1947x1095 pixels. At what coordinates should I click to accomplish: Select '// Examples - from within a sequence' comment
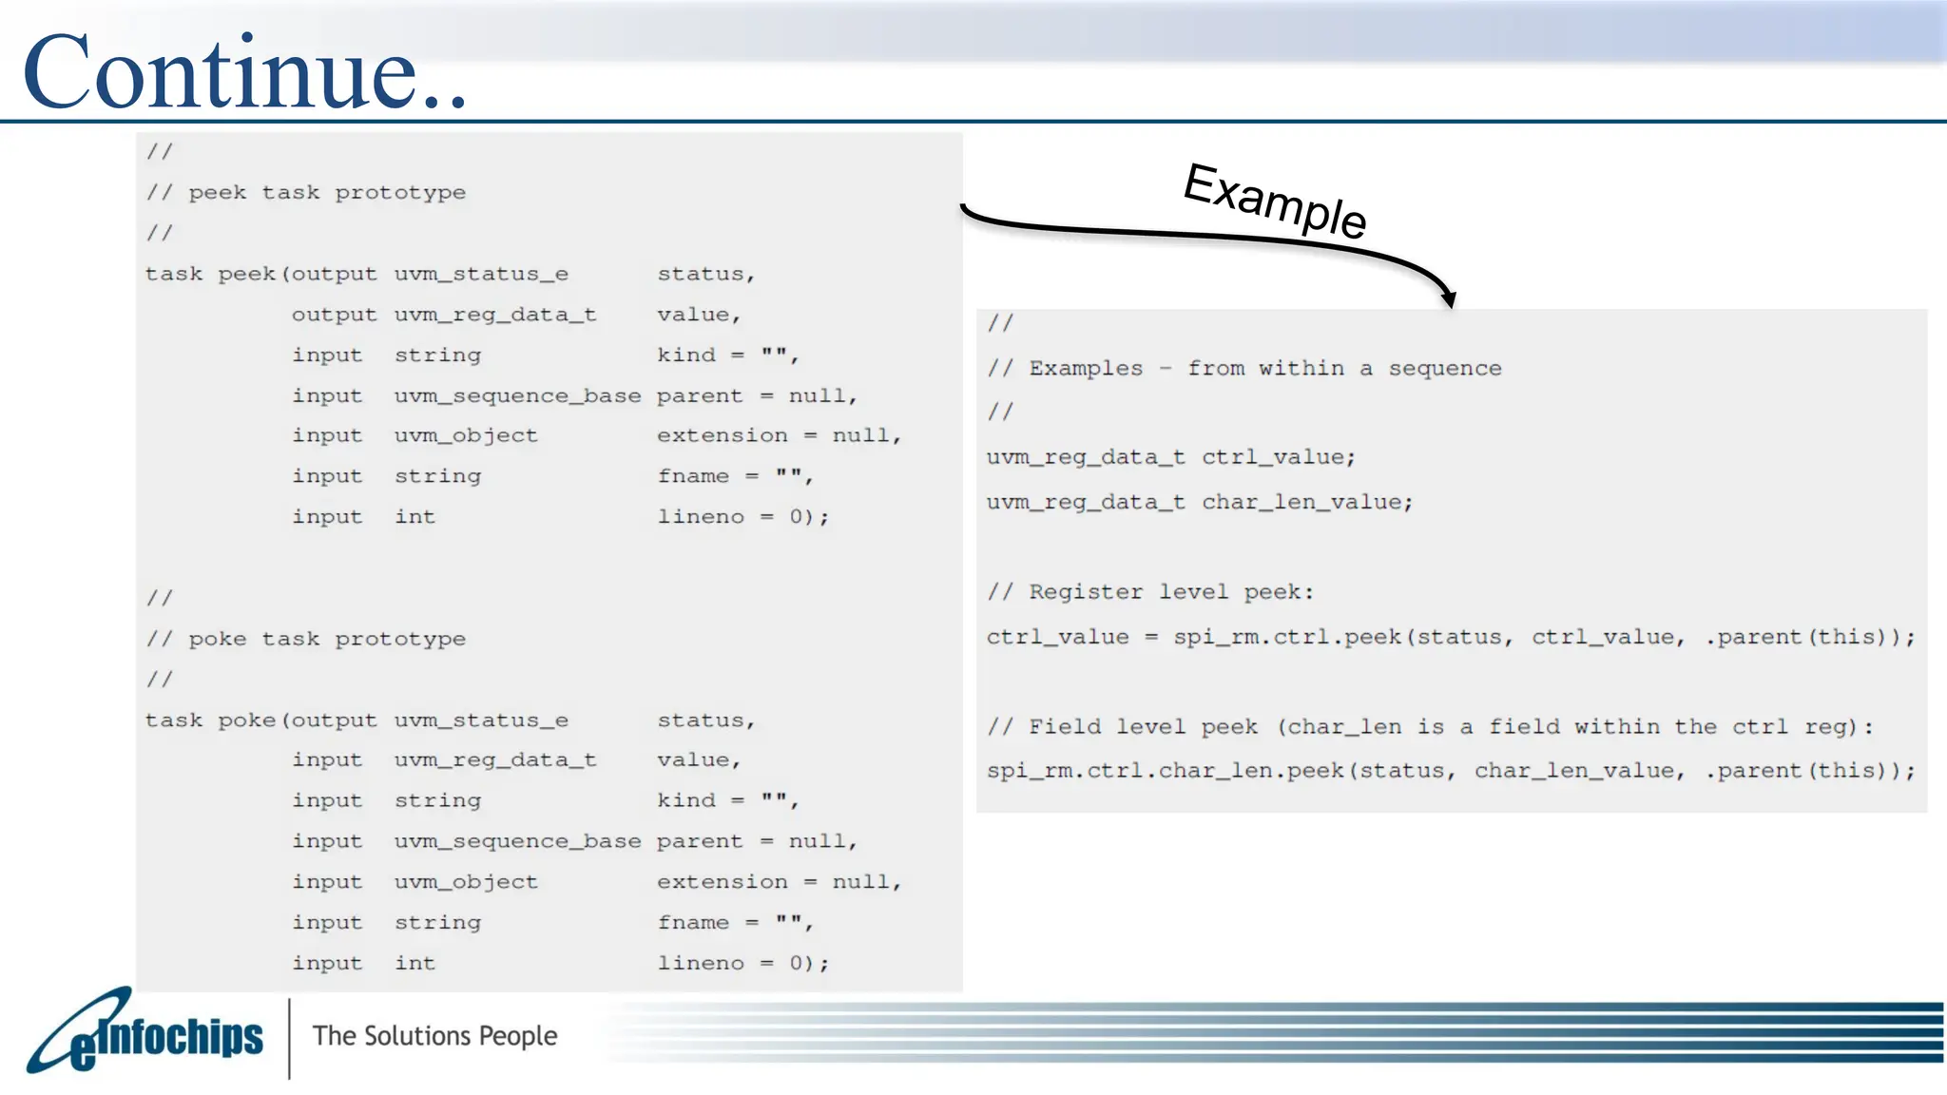click(1244, 369)
